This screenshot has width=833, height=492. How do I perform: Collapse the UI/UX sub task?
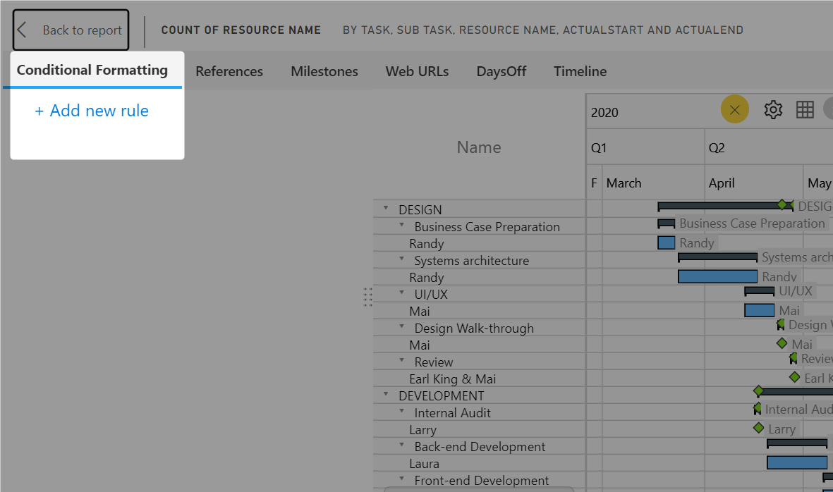click(x=402, y=293)
